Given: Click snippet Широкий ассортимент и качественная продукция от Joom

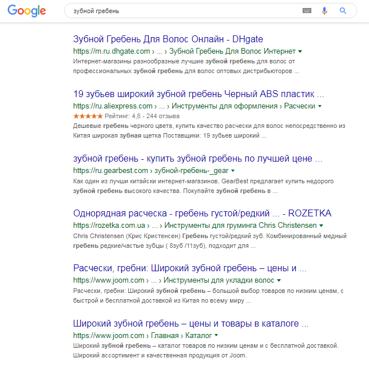Looking at the screenshot, I should tap(160, 355).
